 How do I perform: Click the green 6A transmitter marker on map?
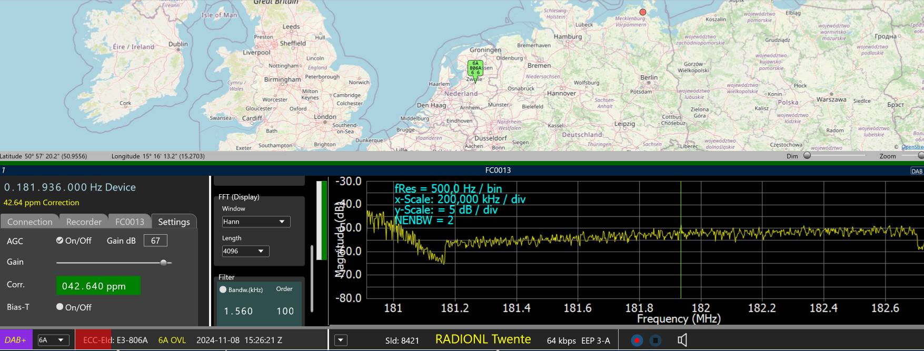pyautogui.click(x=475, y=70)
